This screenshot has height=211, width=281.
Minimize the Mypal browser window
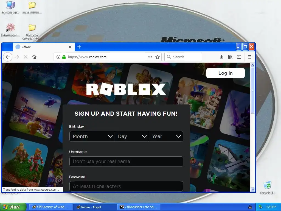[x=238, y=47]
